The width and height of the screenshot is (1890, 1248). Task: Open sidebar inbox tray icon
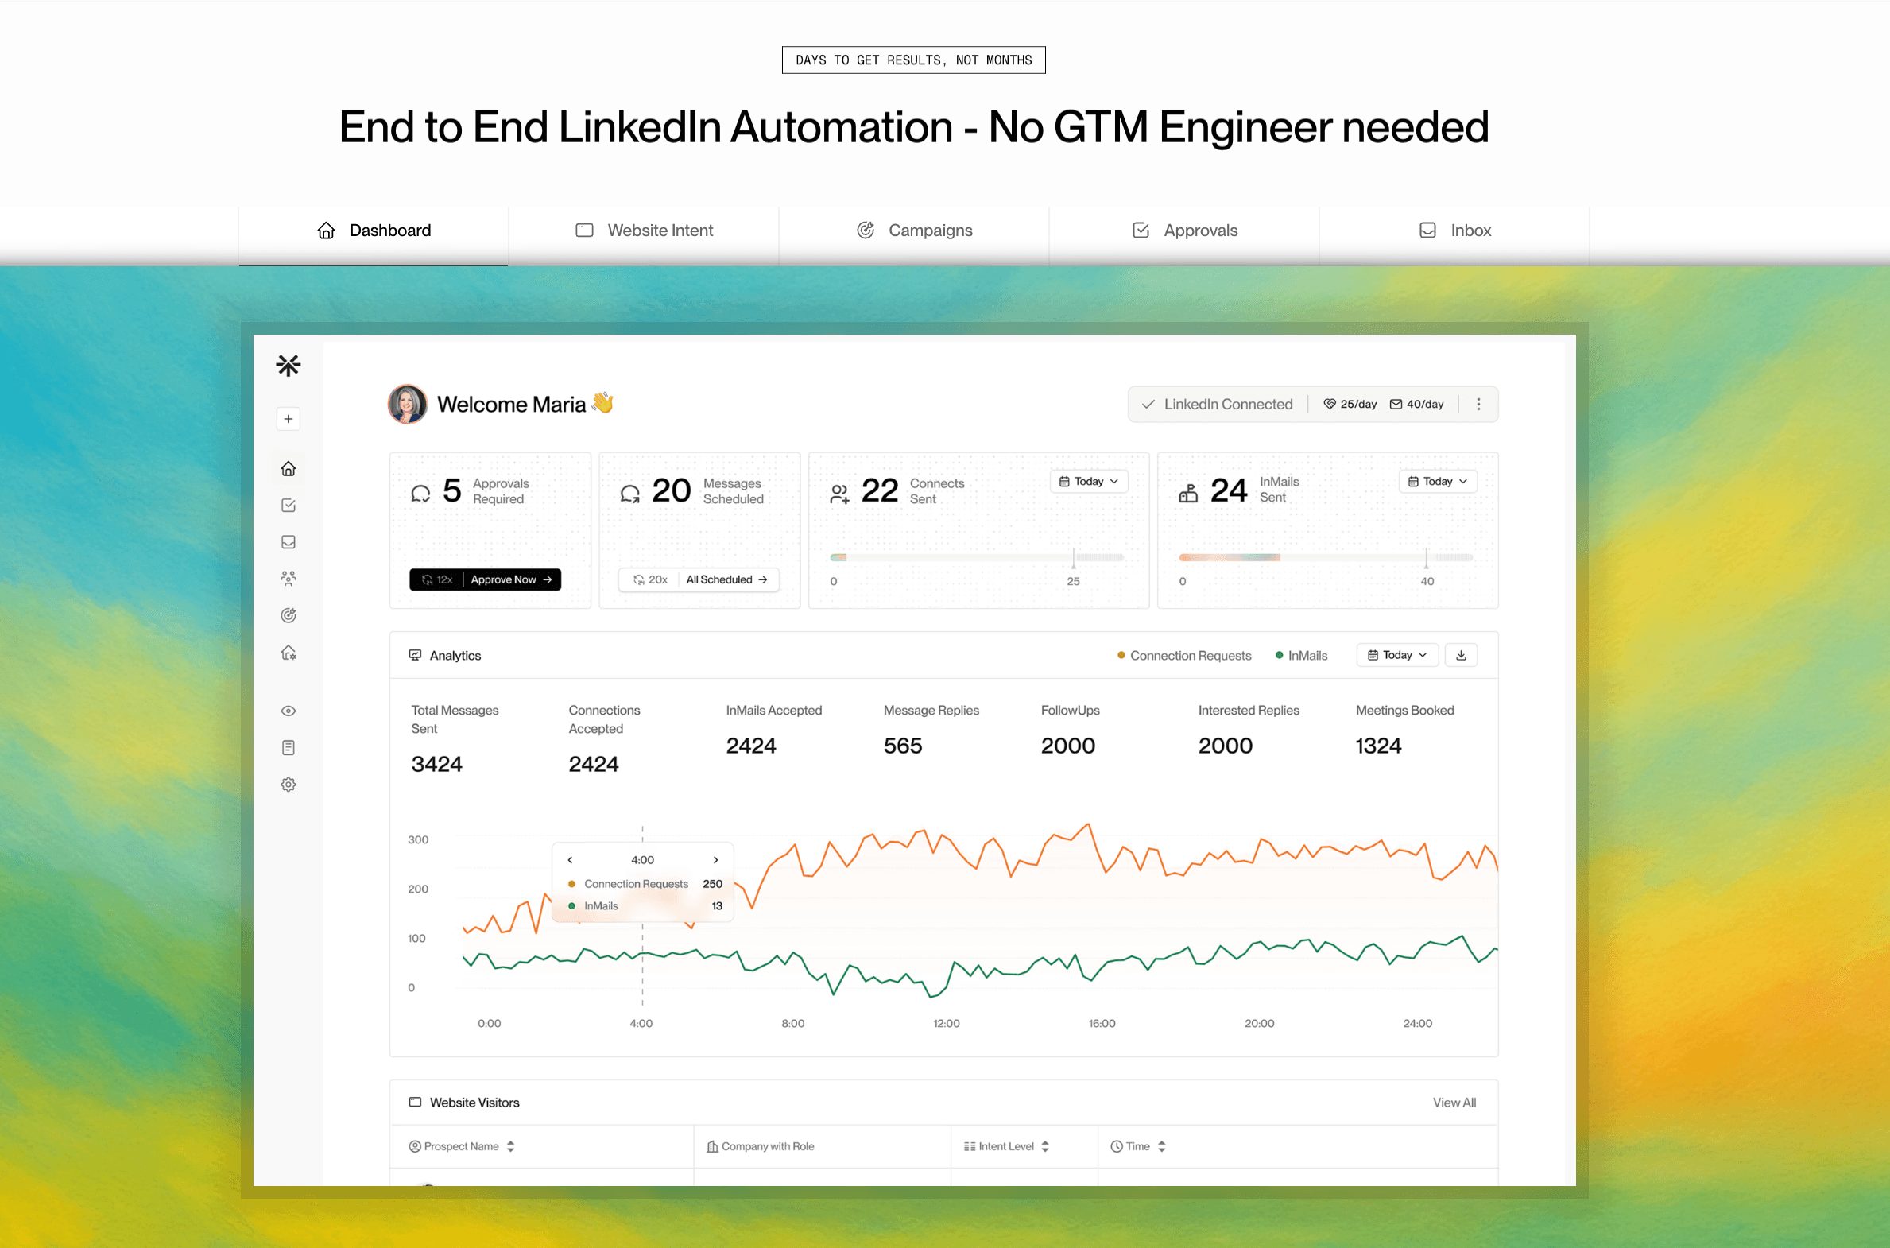coord(288,542)
